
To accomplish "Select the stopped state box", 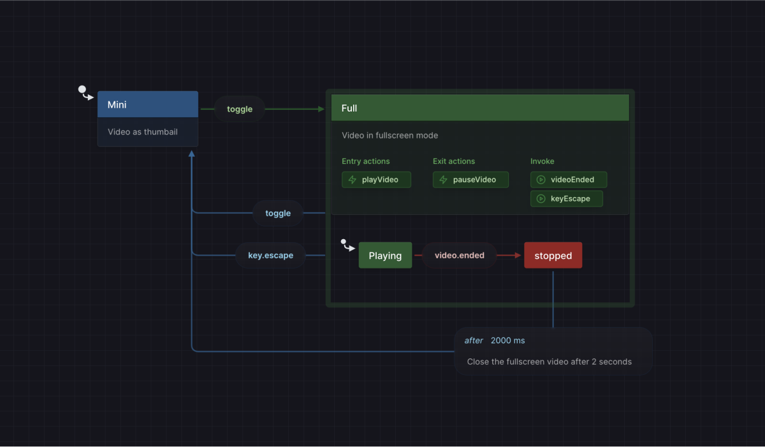I will [553, 255].
